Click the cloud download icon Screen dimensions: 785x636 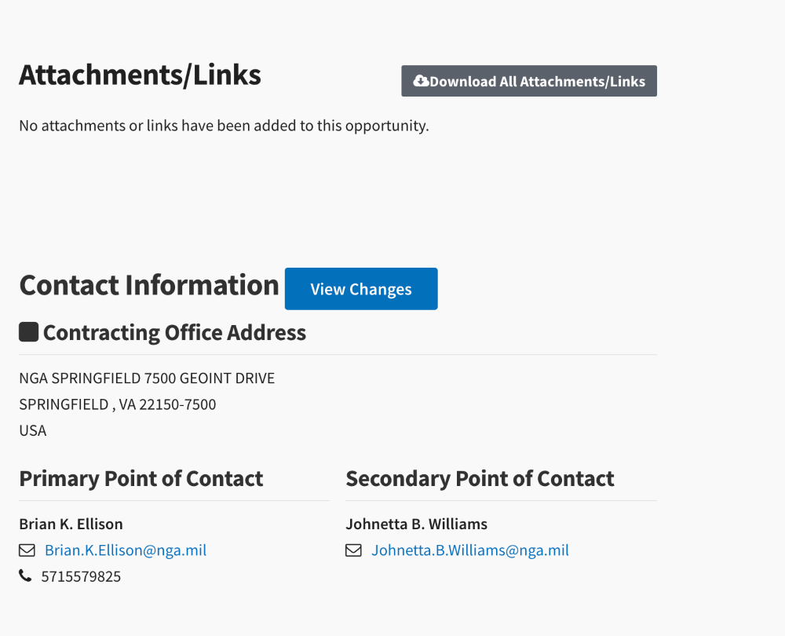pos(421,81)
